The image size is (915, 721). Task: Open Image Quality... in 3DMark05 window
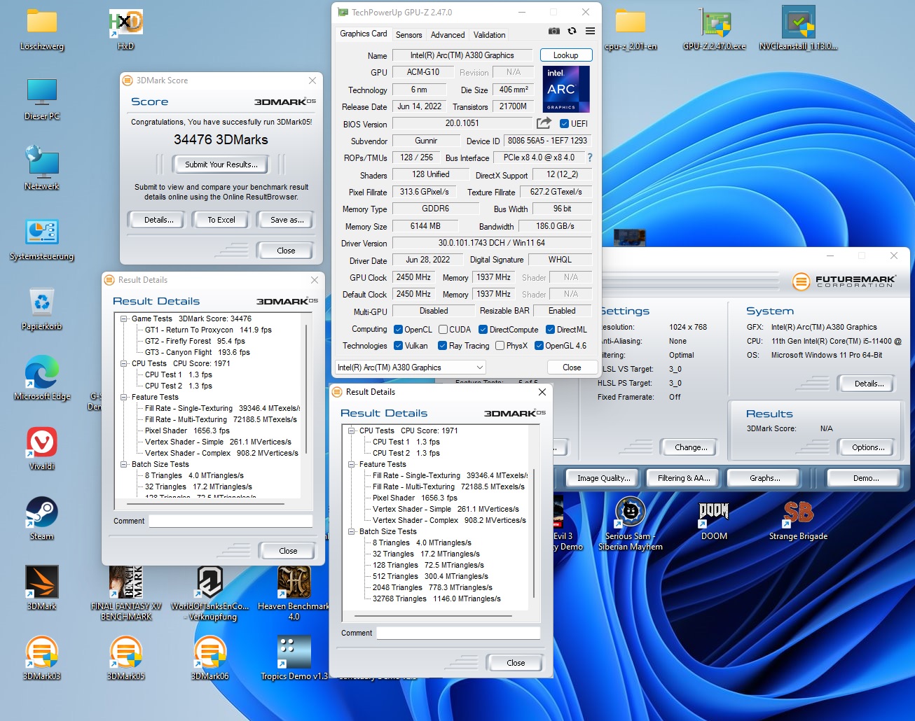pyautogui.click(x=603, y=478)
